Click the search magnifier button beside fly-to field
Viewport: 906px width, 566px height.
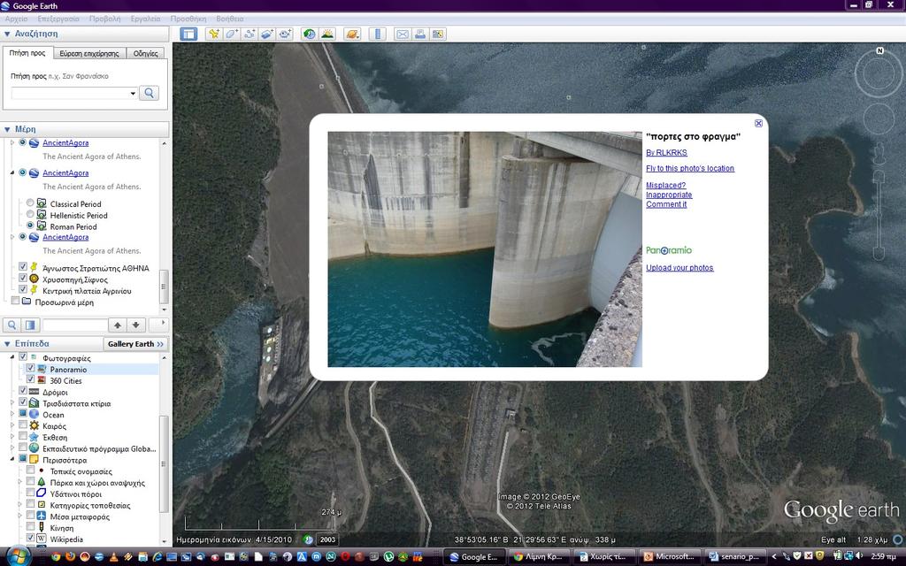pyautogui.click(x=149, y=93)
